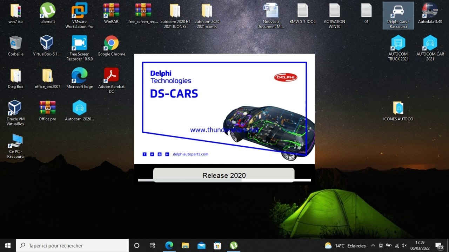
Task: Open the network tray icon
Action: (x=397, y=245)
